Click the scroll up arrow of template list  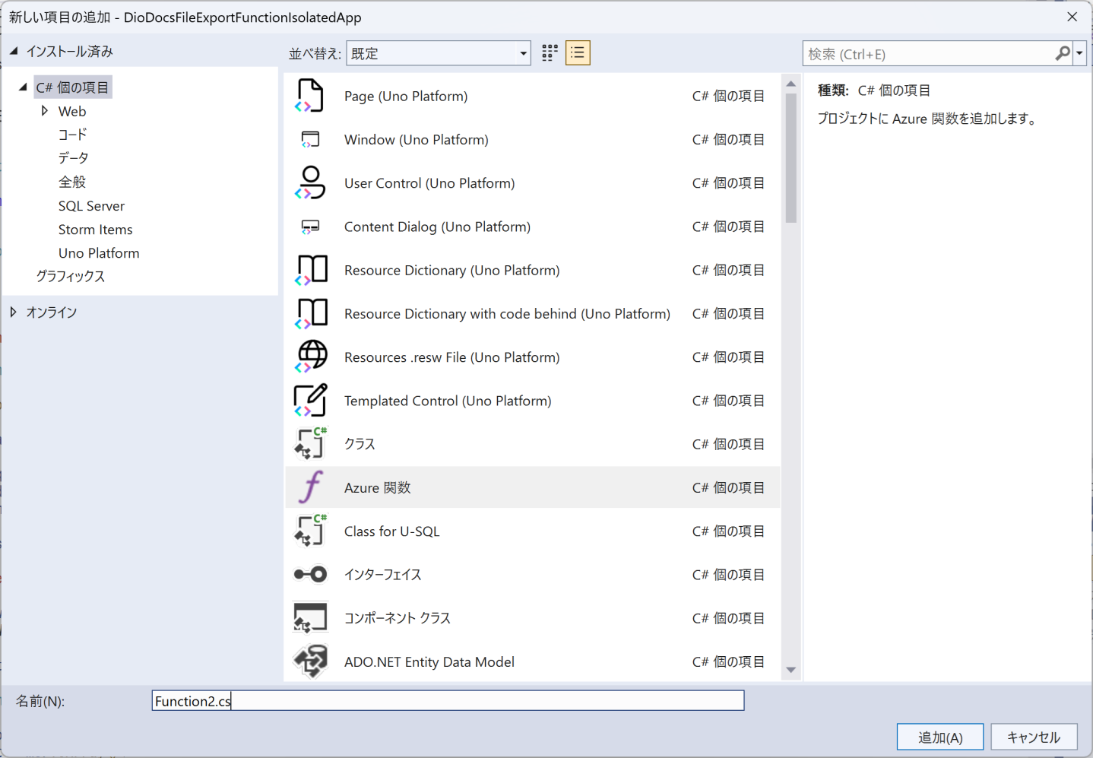click(790, 84)
